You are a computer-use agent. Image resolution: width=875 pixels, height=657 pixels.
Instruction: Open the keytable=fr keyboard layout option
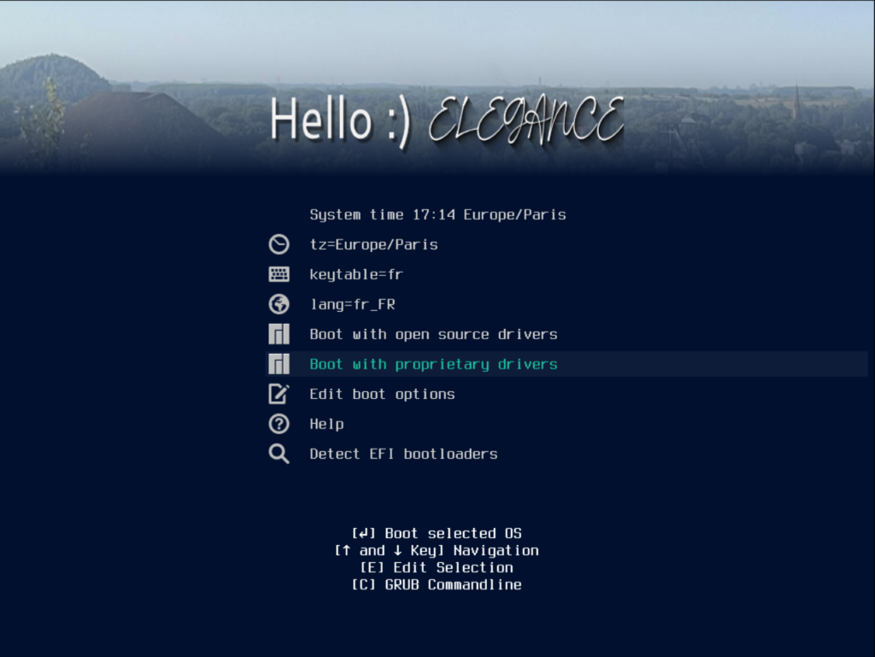pyautogui.click(x=355, y=274)
